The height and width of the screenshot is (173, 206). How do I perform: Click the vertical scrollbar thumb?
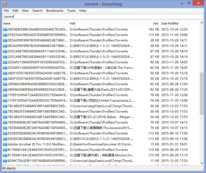point(202,93)
